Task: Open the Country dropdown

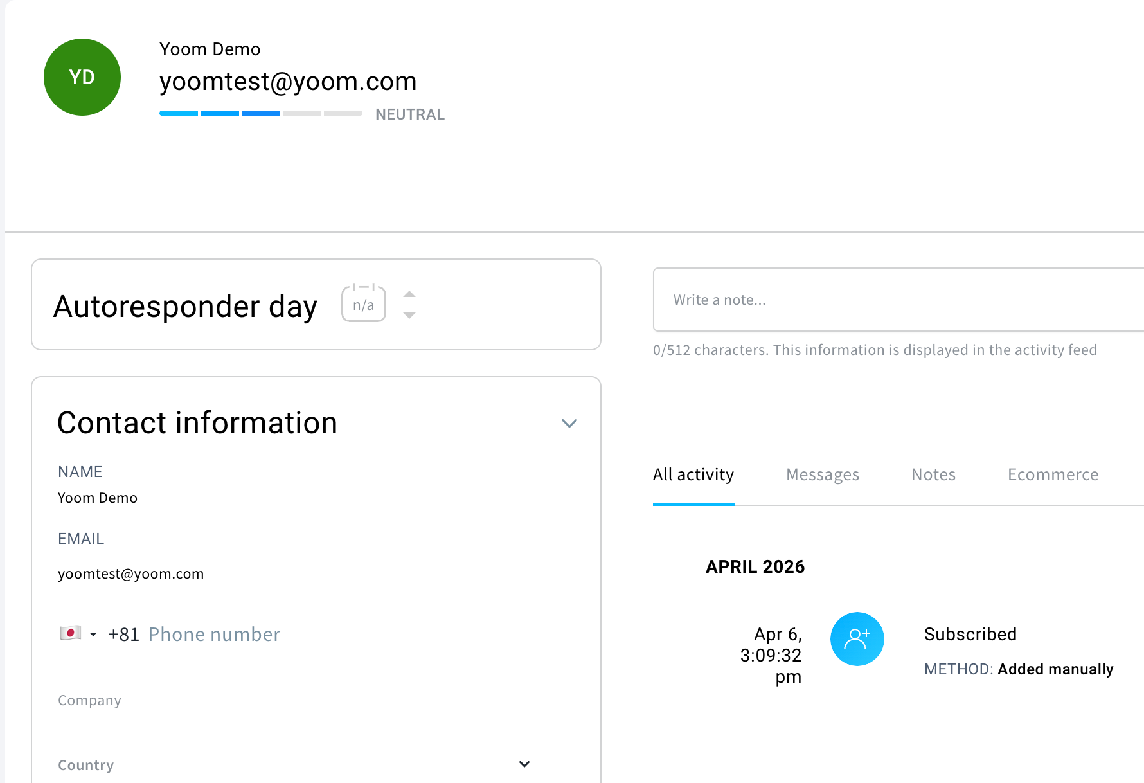Action: [x=524, y=764]
